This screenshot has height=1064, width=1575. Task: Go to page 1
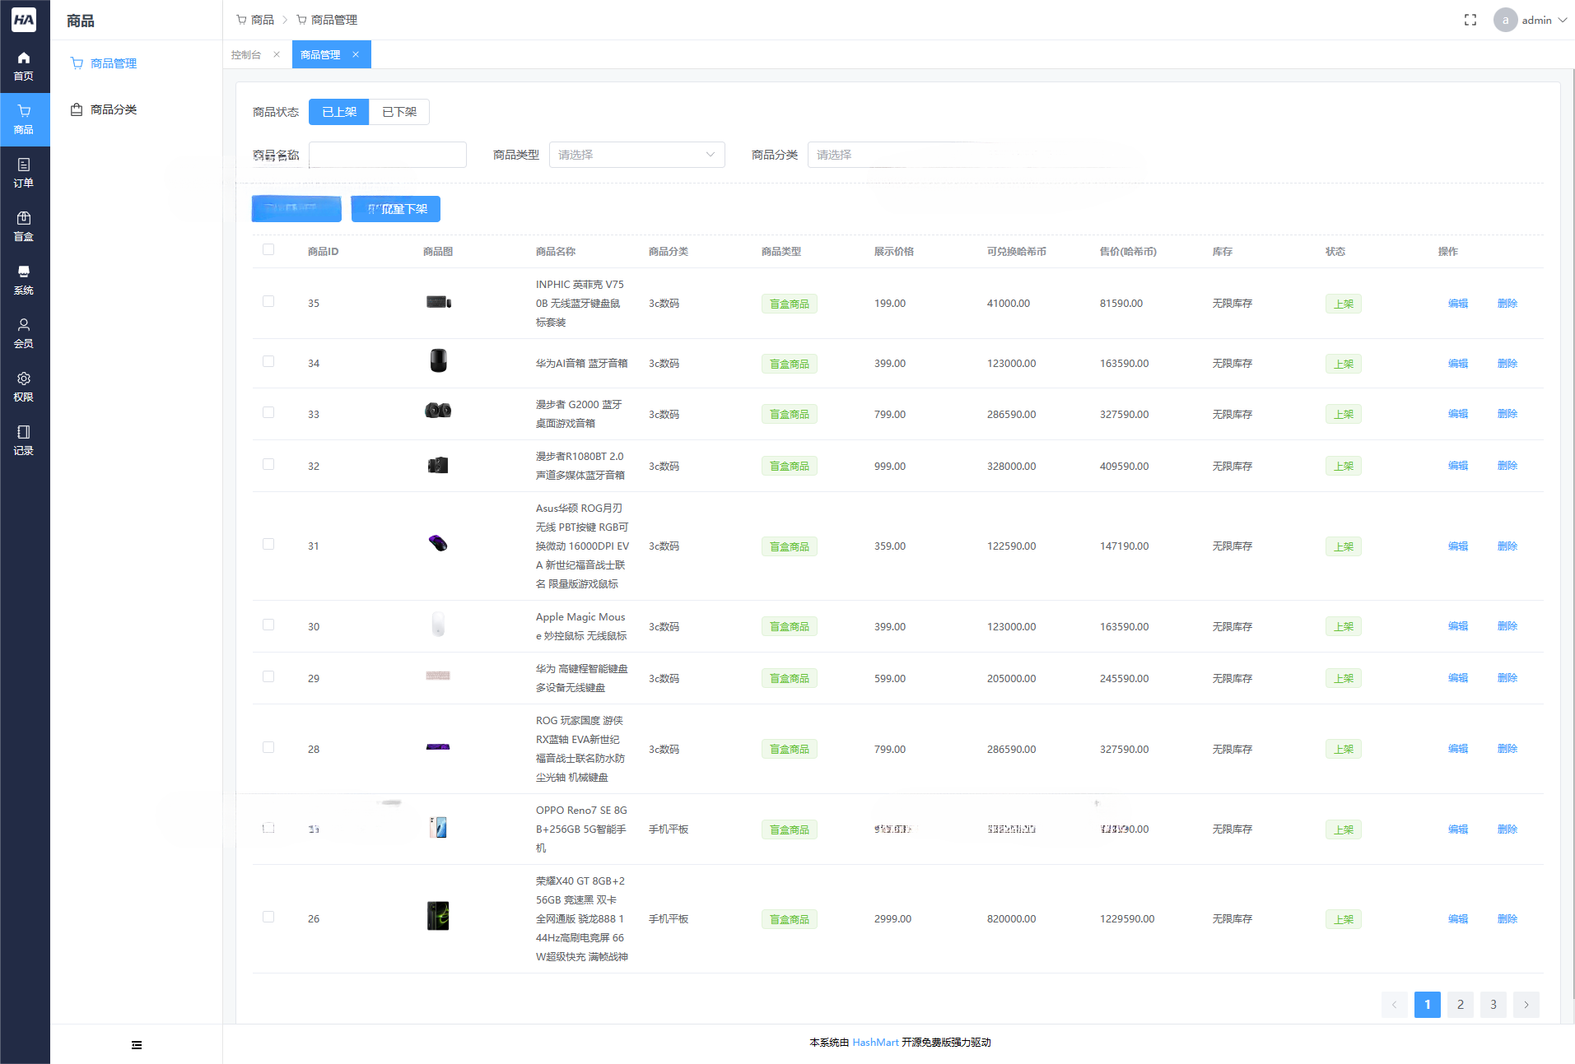pyautogui.click(x=1428, y=1005)
